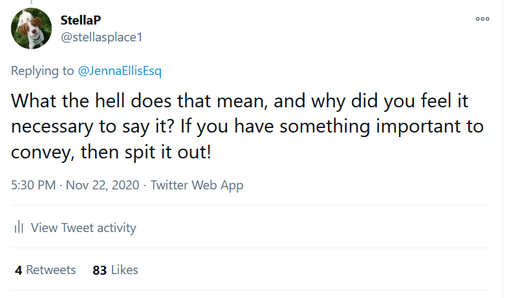Click the number 4 retweet count
This screenshot has height=298, width=520.
tap(19, 270)
